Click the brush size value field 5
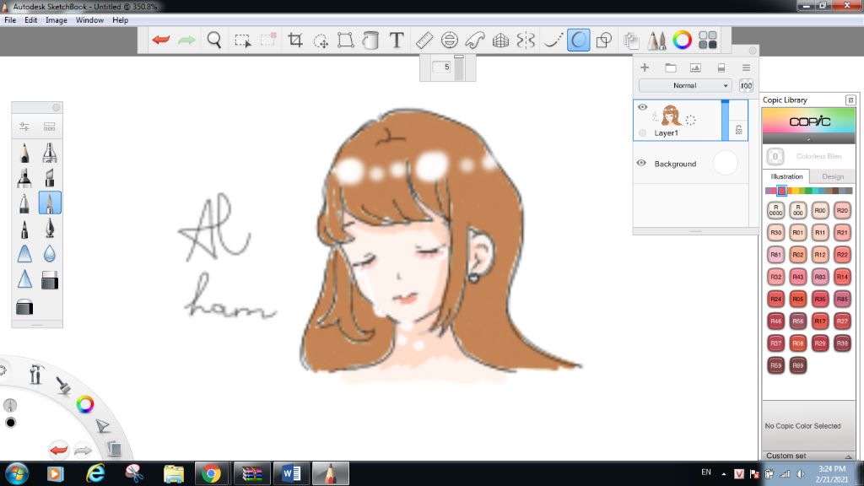Image resolution: width=864 pixels, height=486 pixels. pyautogui.click(x=442, y=67)
